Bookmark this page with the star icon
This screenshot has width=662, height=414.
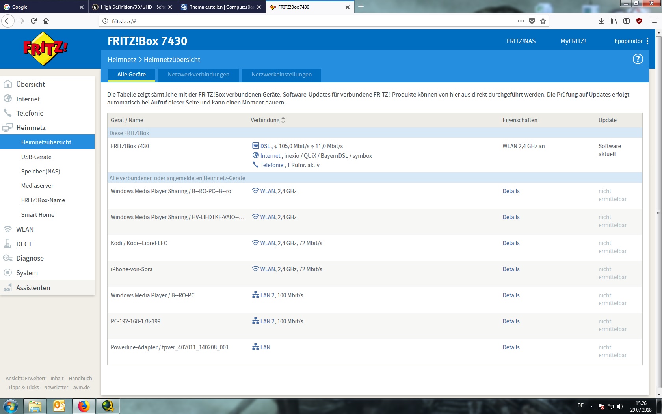tap(543, 21)
